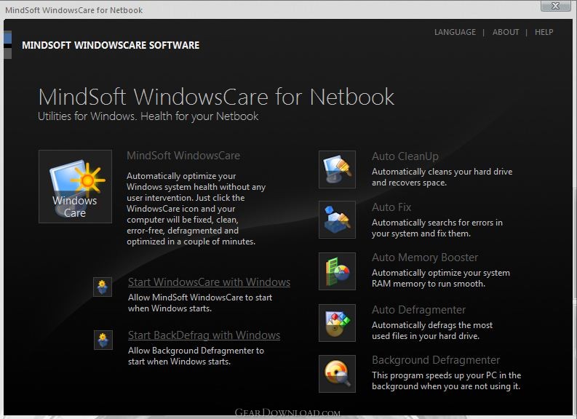The width and height of the screenshot is (577, 419).
Task: Select the Background Defragmenter heading
Action: pos(436,360)
